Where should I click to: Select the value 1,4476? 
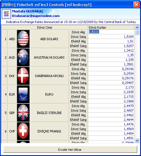click(111, 124)
